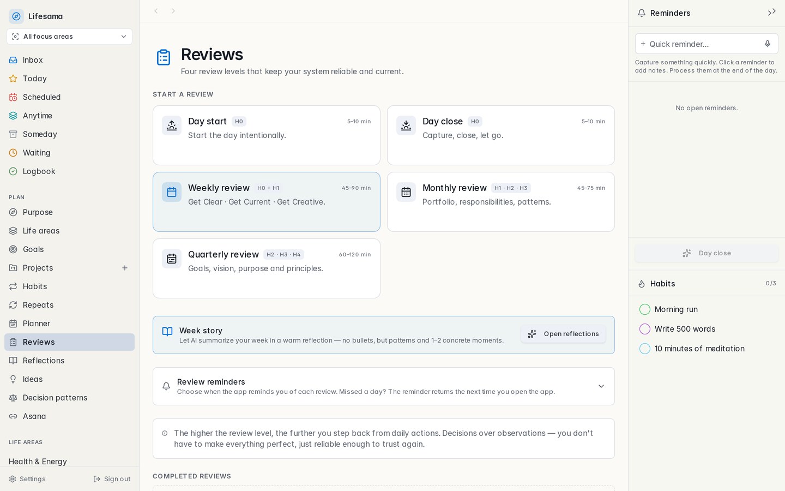Start the Weekly review card
Viewport: 785px width, 491px height.
[x=267, y=202]
